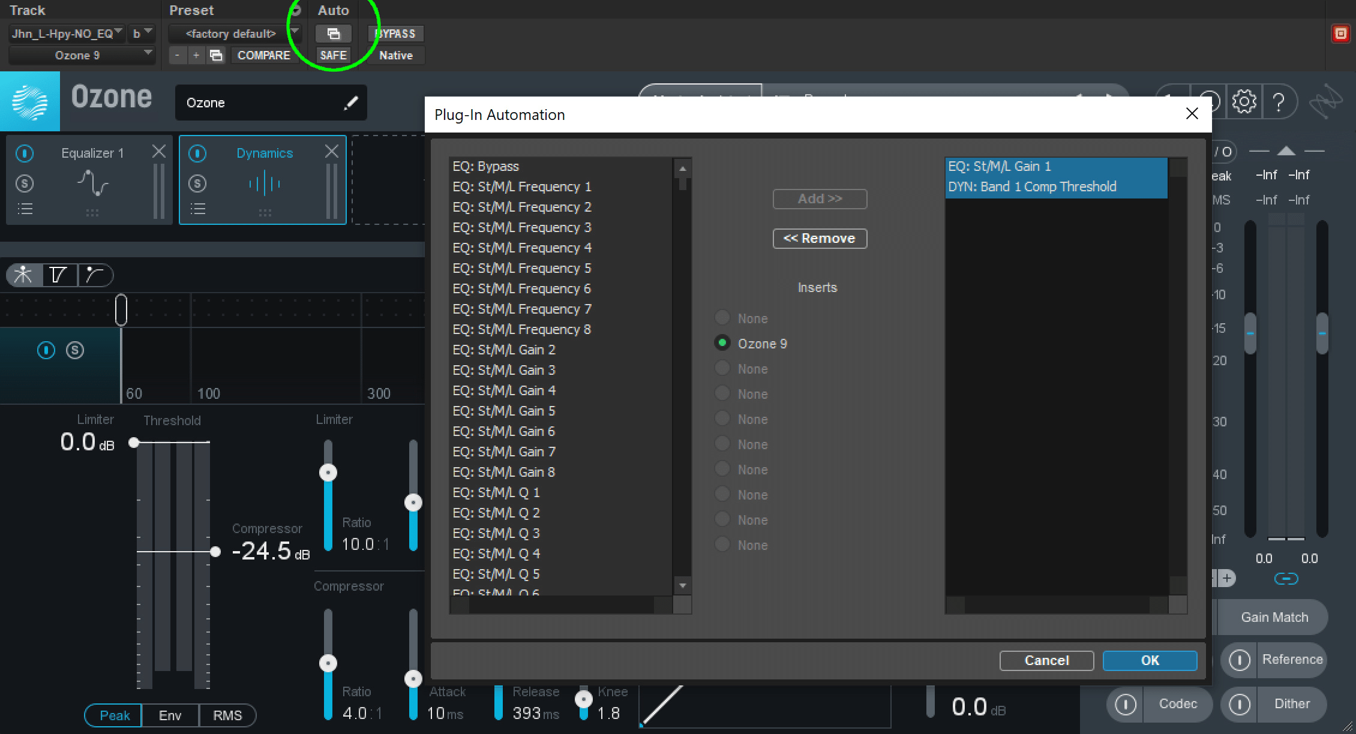
Task: Open Equalizer 1 module presets list
Action: click(x=25, y=209)
